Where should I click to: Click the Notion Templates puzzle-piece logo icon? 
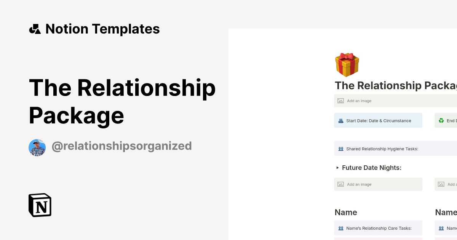pyautogui.click(x=35, y=29)
